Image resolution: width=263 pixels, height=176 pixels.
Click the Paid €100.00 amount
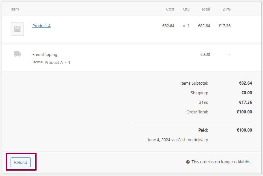(244, 130)
